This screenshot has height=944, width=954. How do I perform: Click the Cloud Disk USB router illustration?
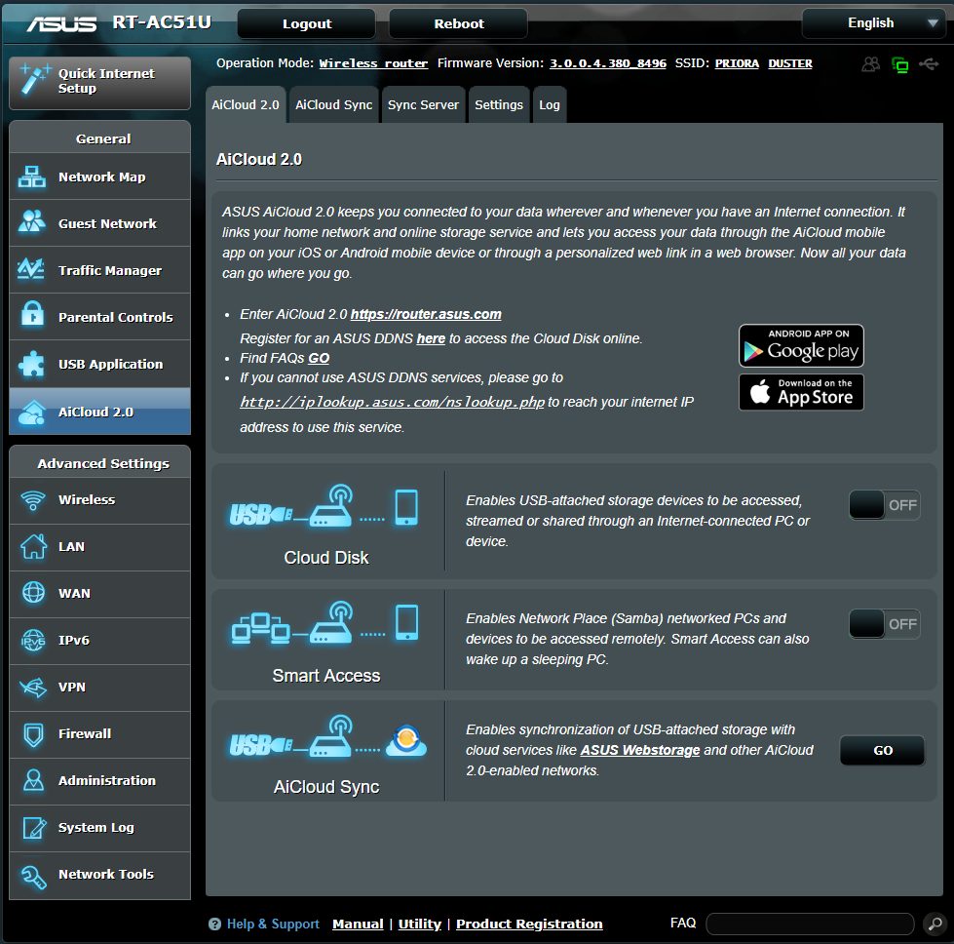coord(324,507)
